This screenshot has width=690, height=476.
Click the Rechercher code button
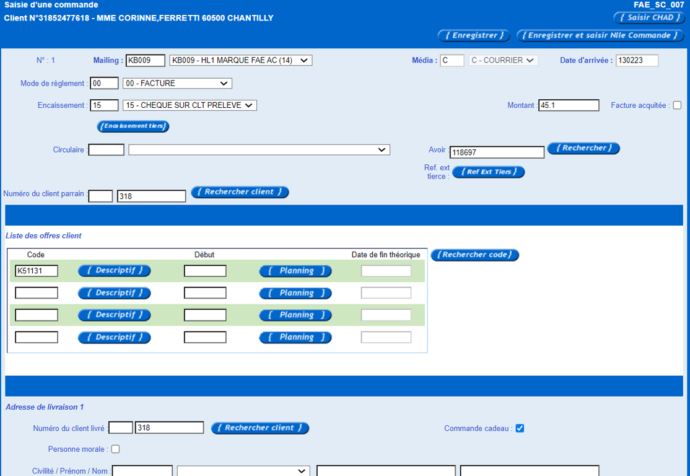pos(475,255)
